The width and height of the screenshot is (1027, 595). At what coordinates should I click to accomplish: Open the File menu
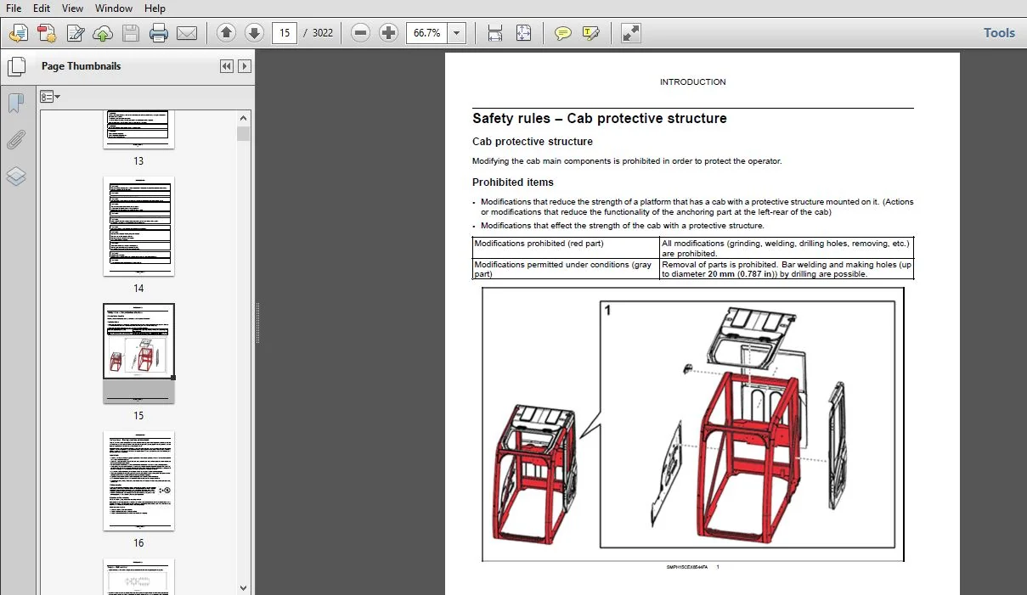coord(14,8)
